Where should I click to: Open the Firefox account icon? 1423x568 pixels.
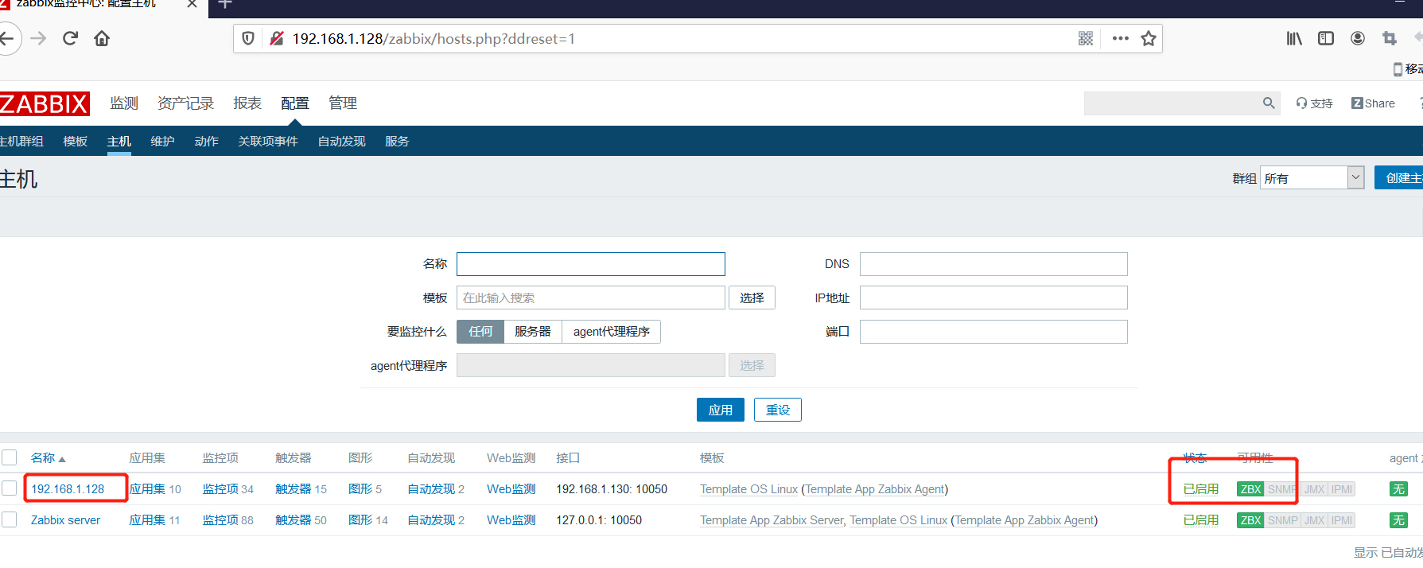[x=1358, y=38]
